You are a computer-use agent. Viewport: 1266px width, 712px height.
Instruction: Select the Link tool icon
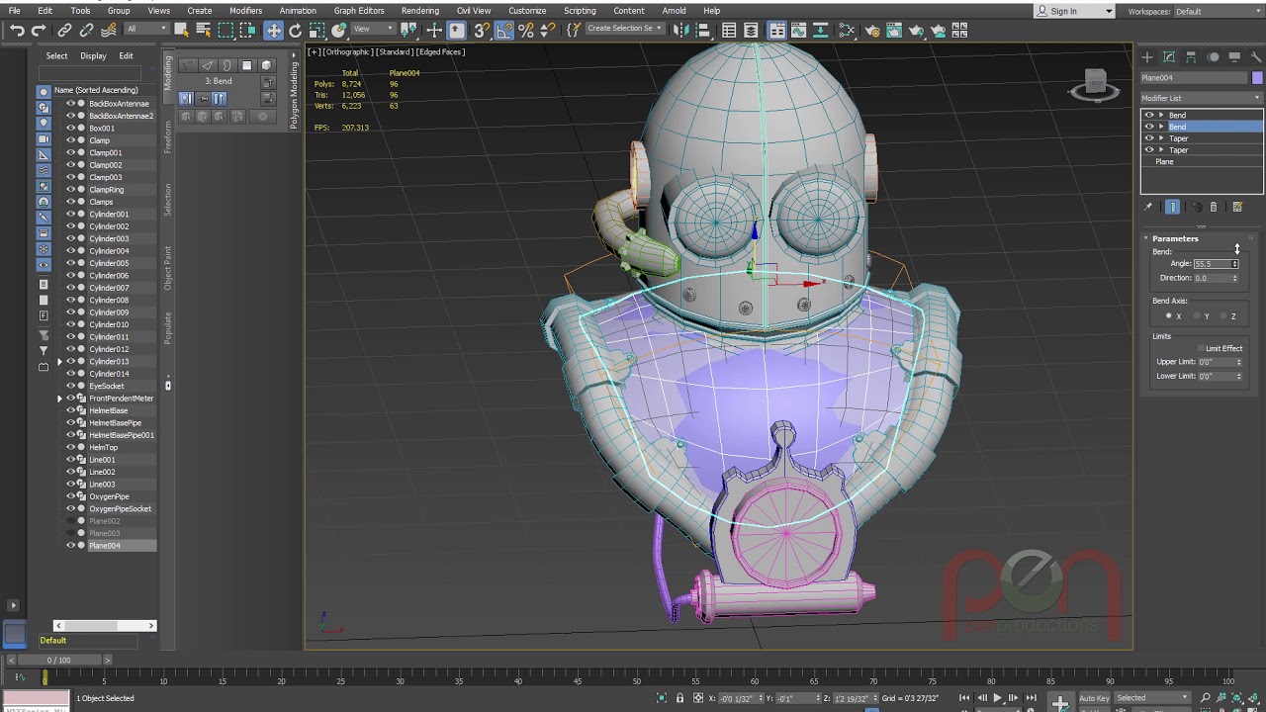64,30
